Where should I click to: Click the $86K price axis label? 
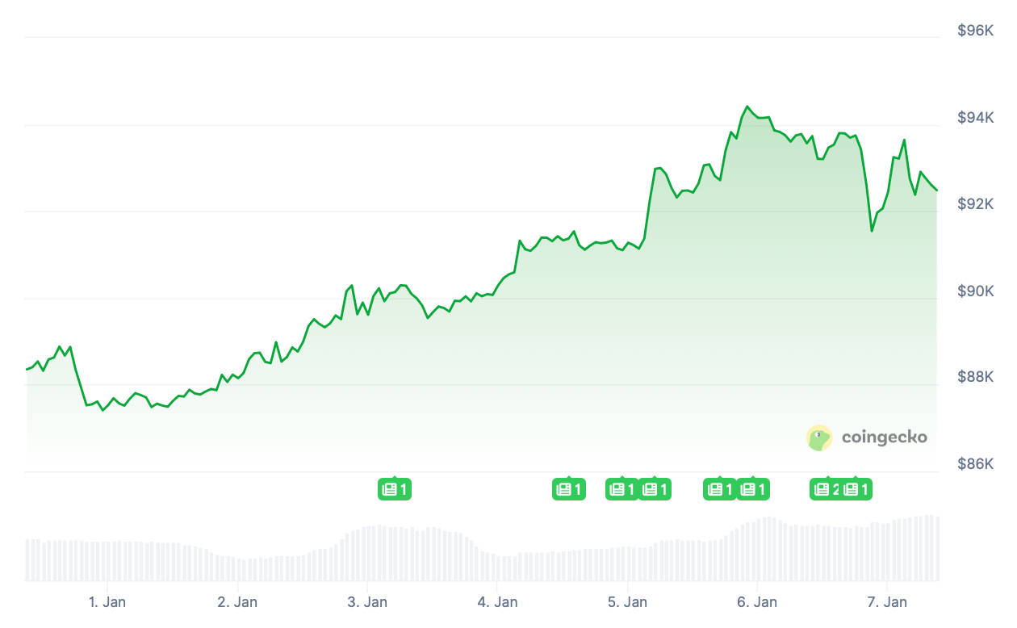pos(976,465)
